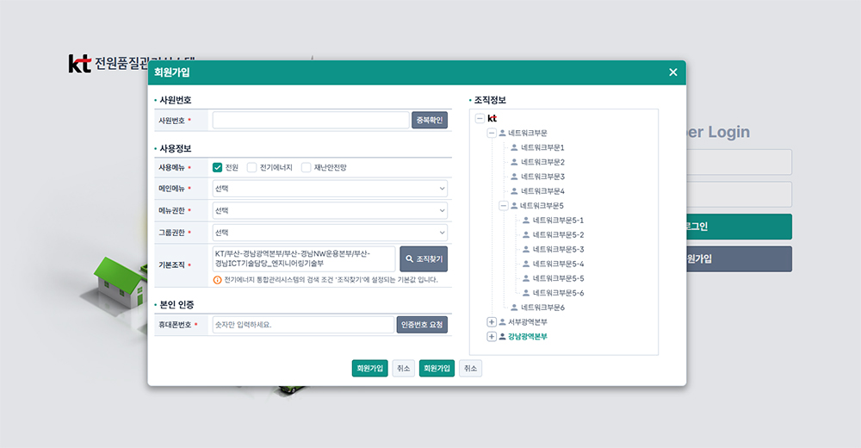Click the person icon beside 네트워크부문3
Viewport: 861px width, 448px height.
pos(514,177)
